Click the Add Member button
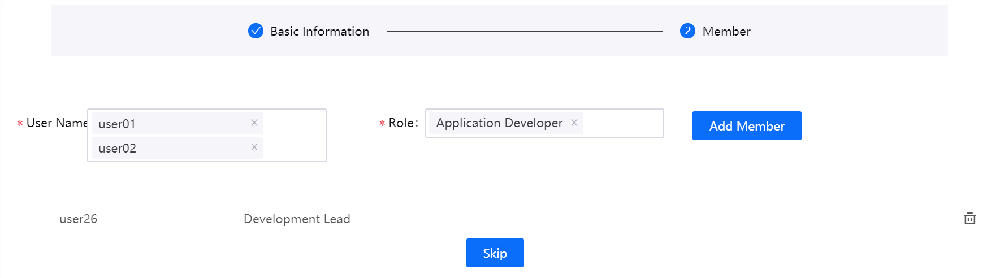The image size is (987, 278). pyautogui.click(x=746, y=125)
